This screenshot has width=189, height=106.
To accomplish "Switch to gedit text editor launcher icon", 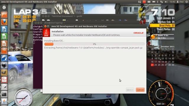I will pos(4,87).
